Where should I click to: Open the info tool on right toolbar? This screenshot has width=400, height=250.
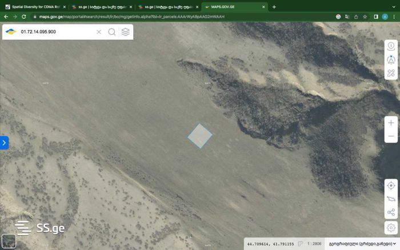pyautogui.click(x=391, y=46)
